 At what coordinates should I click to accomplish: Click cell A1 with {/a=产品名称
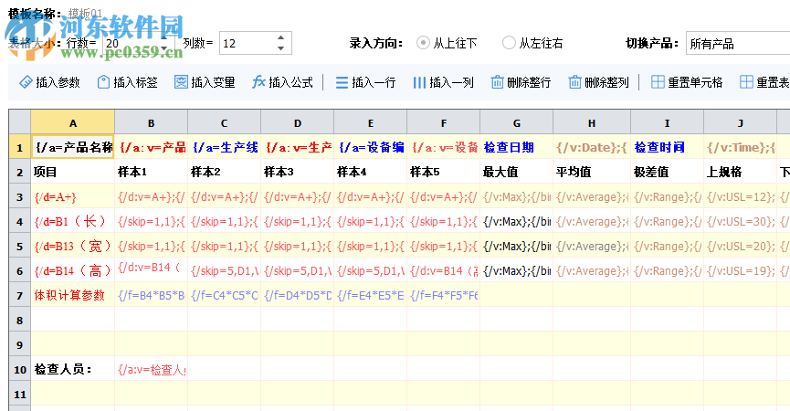pyautogui.click(x=73, y=147)
